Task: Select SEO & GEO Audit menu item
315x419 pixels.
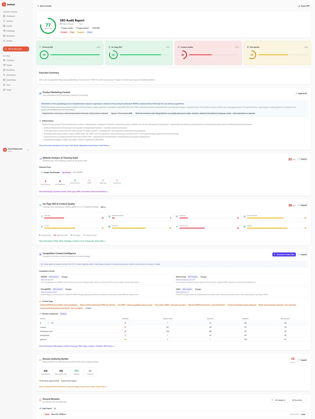Action: pos(16,49)
